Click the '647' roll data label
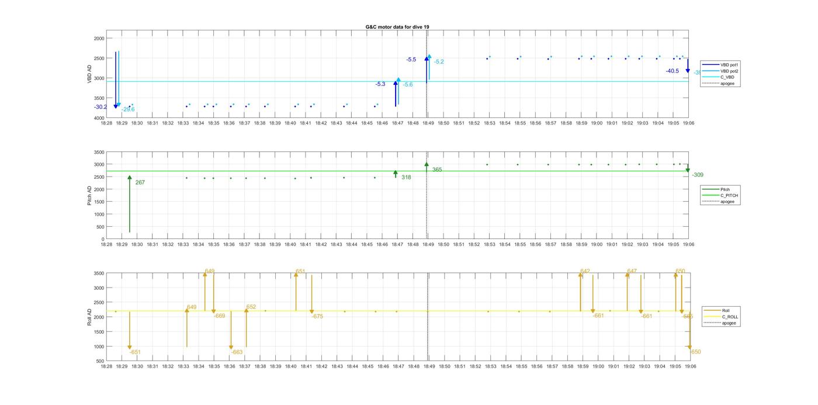Screen dimensions: 818x405 tap(632, 271)
